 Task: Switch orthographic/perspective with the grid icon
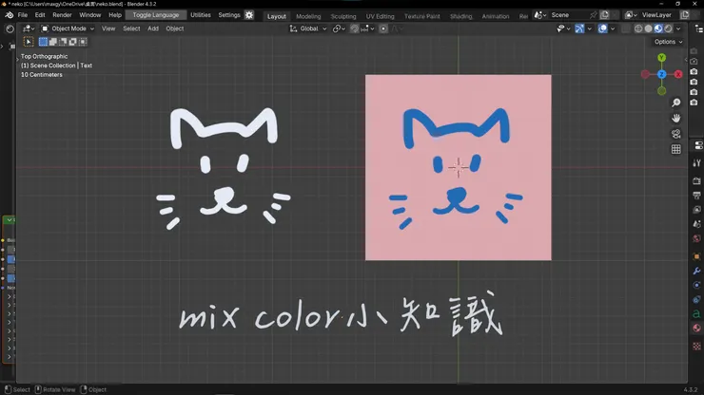(x=675, y=149)
